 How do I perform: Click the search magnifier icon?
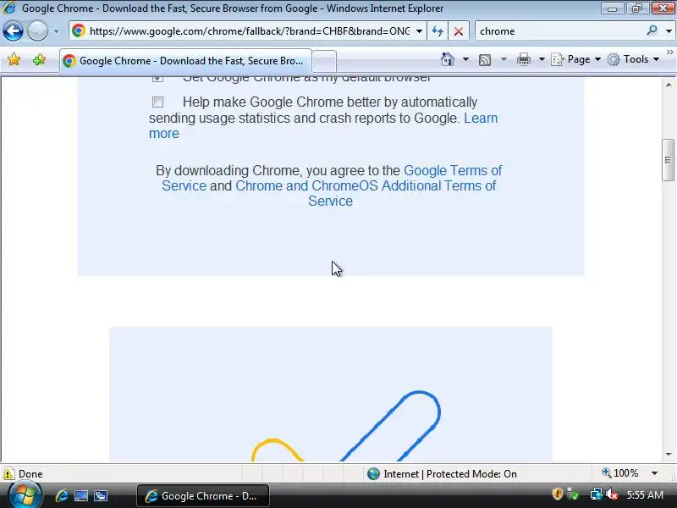[652, 30]
